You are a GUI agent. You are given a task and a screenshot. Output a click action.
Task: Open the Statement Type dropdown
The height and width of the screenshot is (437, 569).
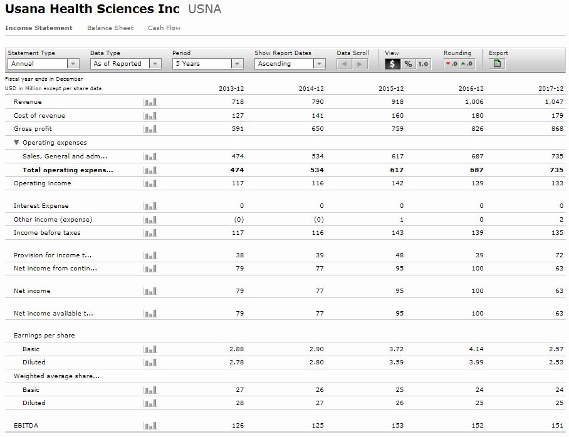43,64
